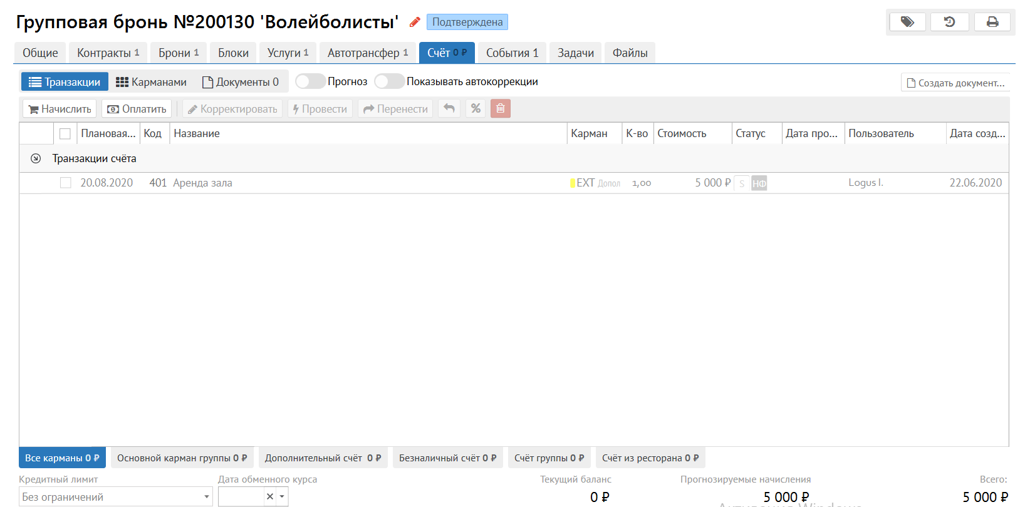Click the Подтверждена status badge

coord(467,22)
